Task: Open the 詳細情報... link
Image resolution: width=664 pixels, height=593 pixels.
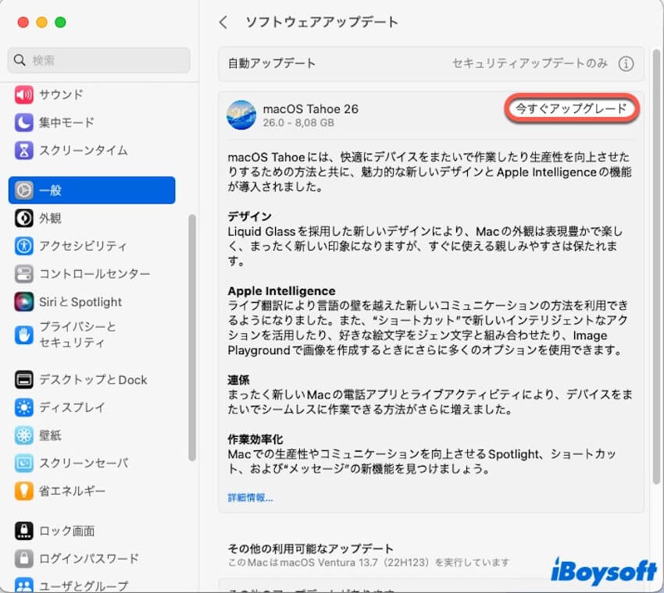Action: [x=250, y=498]
